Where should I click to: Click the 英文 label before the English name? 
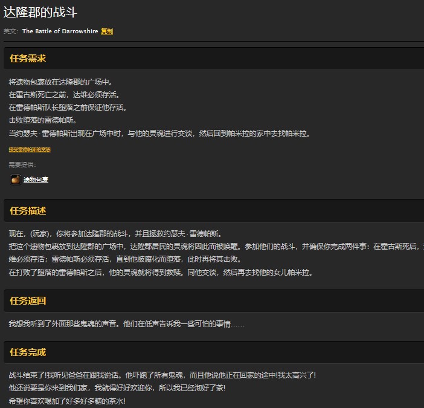[10, 31]
